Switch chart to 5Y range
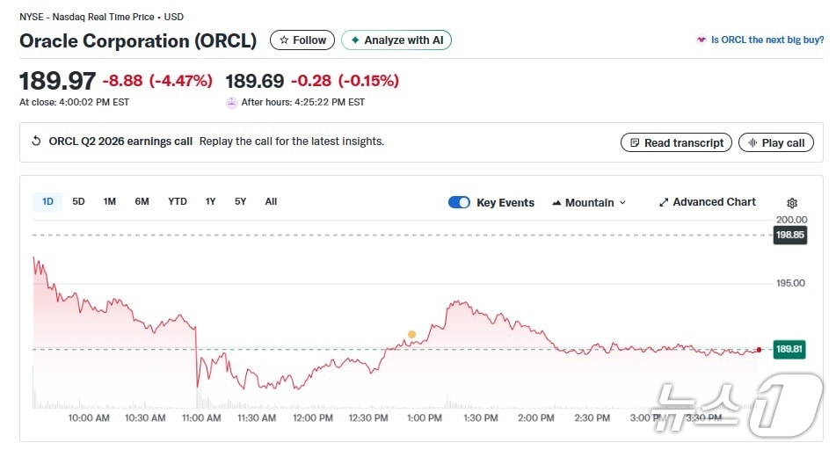Viewport: 836px width, 450px height. click(240, 201)
